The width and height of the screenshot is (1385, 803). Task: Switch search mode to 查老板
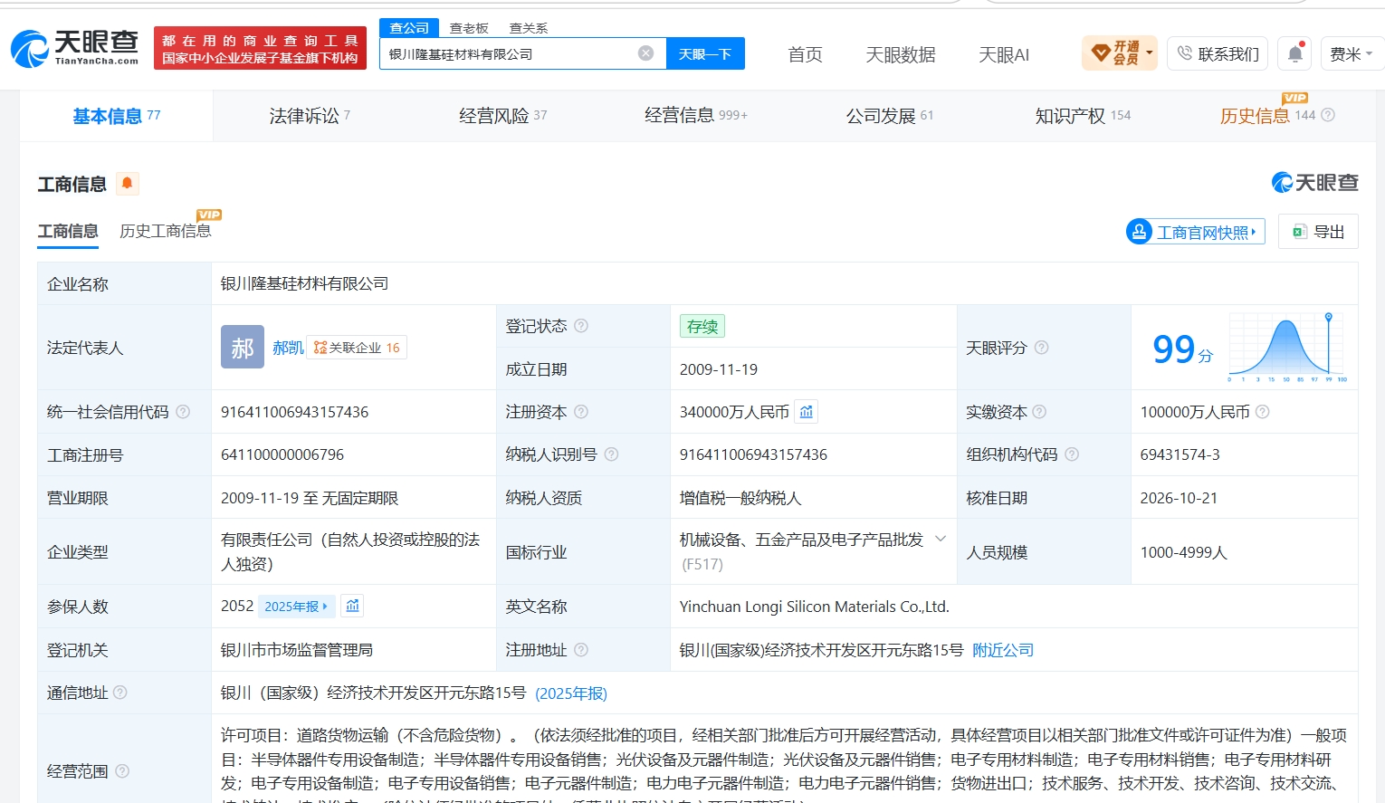[x=469, y=28]
